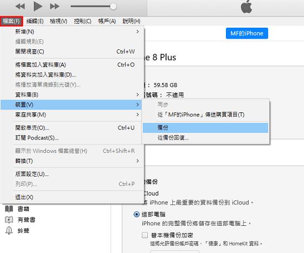The width and height of the screenshot is (304, 253).
Task: Click the rewind playback button
Action: coord(20,7)
